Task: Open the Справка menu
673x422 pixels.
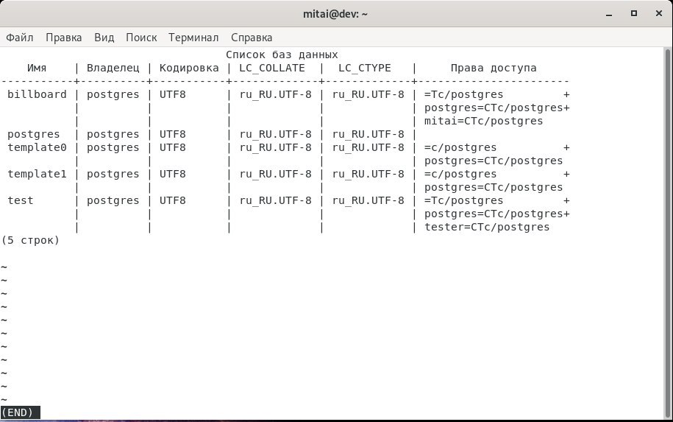Action: coord(252,38)
